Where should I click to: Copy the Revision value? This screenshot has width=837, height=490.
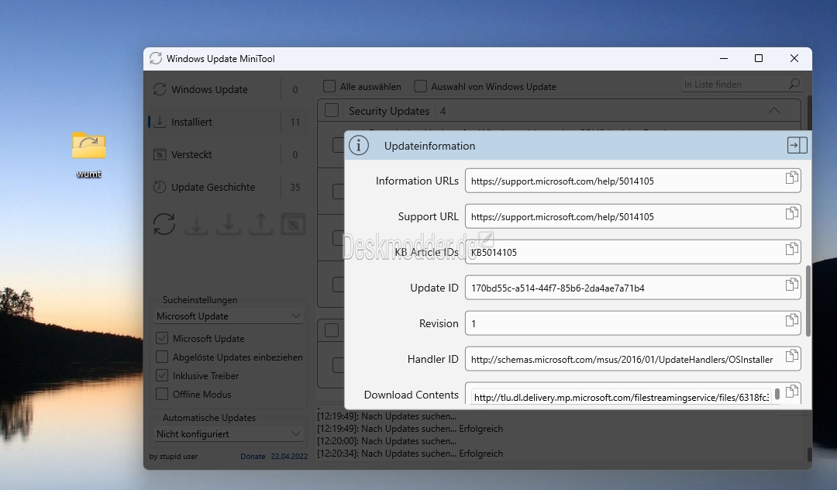click(791, 320)
